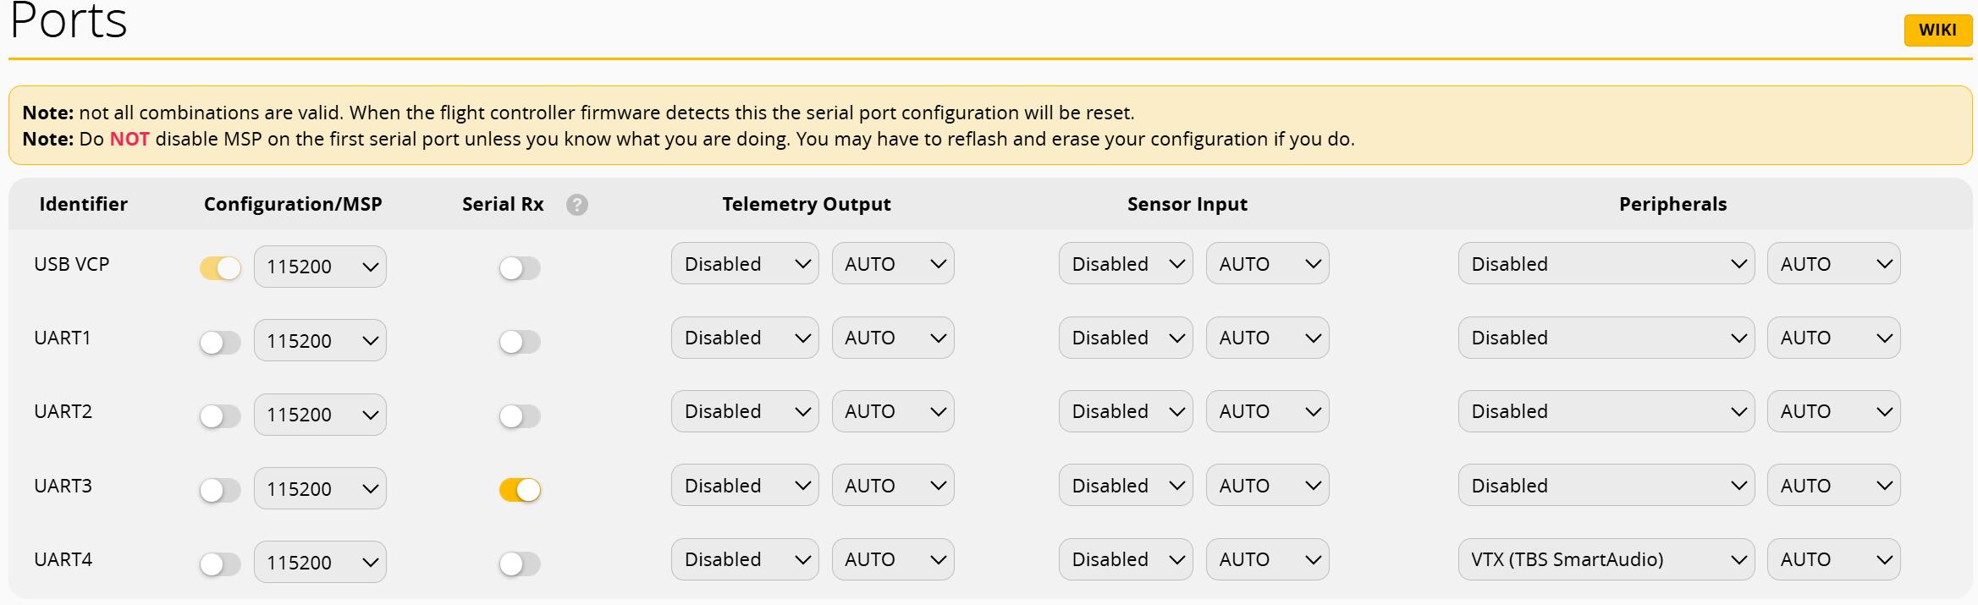
Task: Open UART4 peripherals AUTO baud dropdown
Action: click(1832, 559)
